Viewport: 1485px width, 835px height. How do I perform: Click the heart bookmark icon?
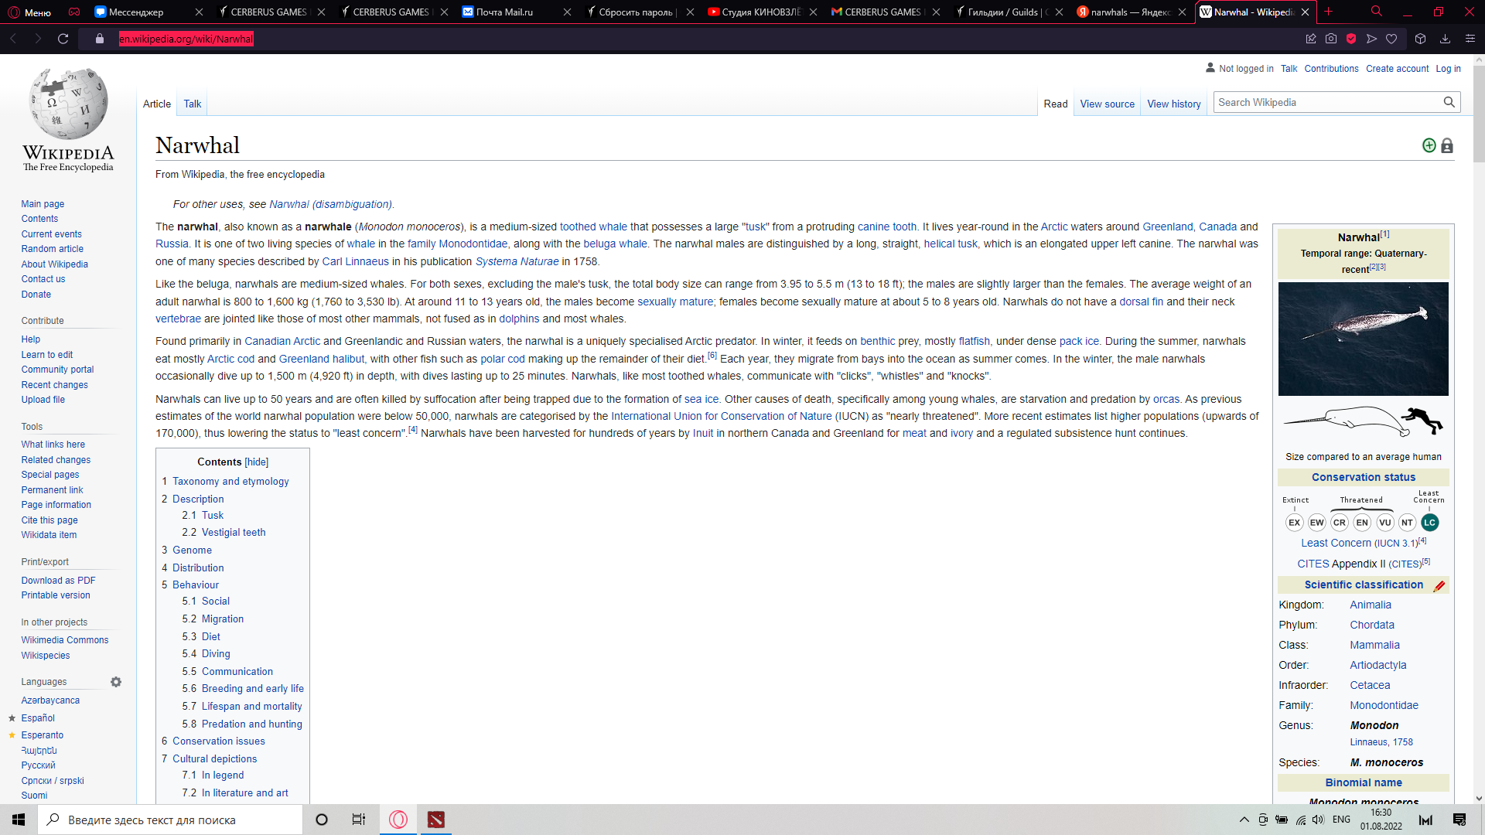(1391, 39)
